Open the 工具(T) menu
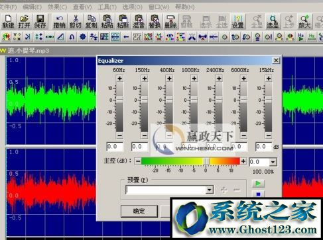 click(x=107, y=7)
